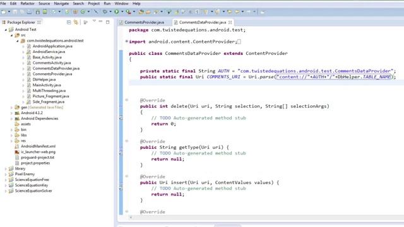Click the editor horizontal scrollbar left arrow
The width and height of the screenshot is (404, 227).
(x=131, y=218)
